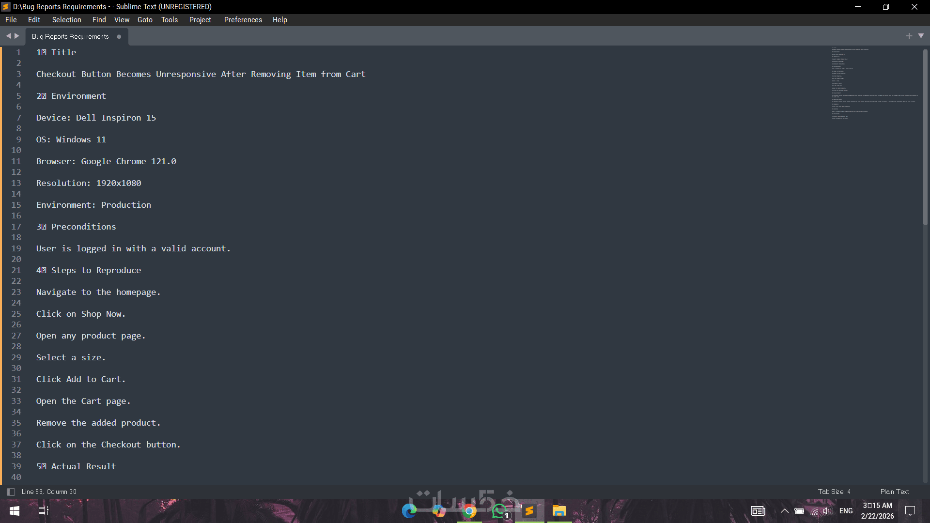930x523 pixels.
Task: Select the Bug Reports Requirements tab
Action: tap(70, 37)
